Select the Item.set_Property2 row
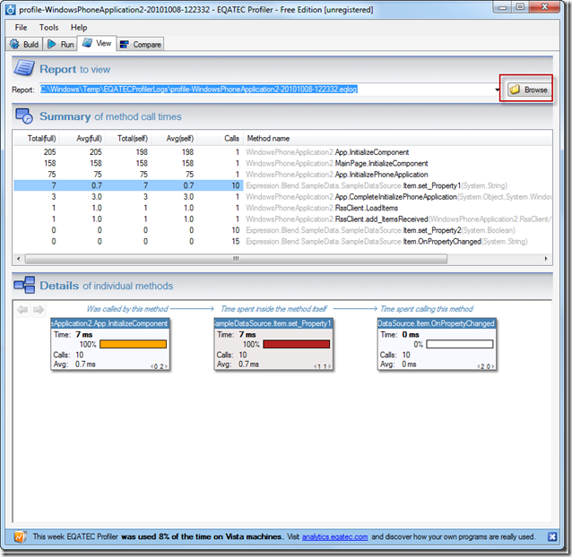Screen dimensions: 572x557 [x=282, y=230]
